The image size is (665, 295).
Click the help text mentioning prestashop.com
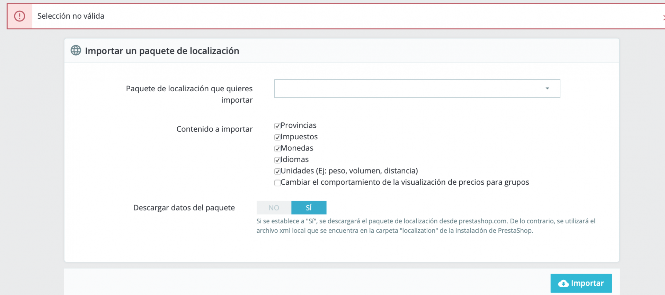click(x=426, y=226)
